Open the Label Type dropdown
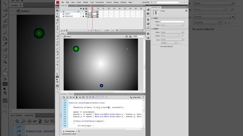243x136 pixels. (172, 25)
